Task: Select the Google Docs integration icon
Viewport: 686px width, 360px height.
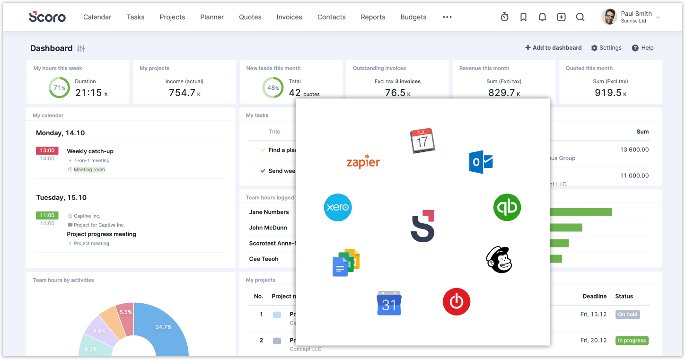Action: click(x=346, y=262)
